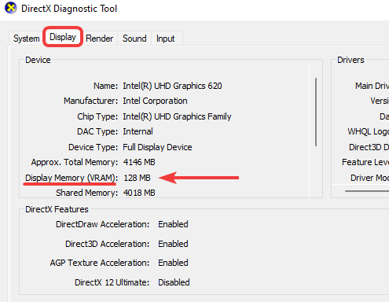389x302 pixels.
Task: Click the Device list vertical scrollbar
Action: point(316,112)
